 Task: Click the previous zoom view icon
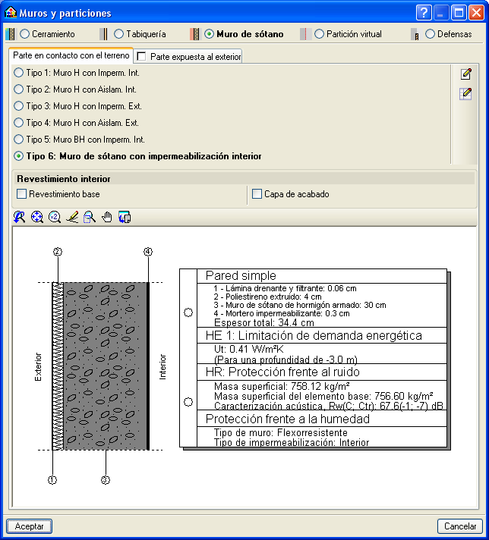coord(19,217)
